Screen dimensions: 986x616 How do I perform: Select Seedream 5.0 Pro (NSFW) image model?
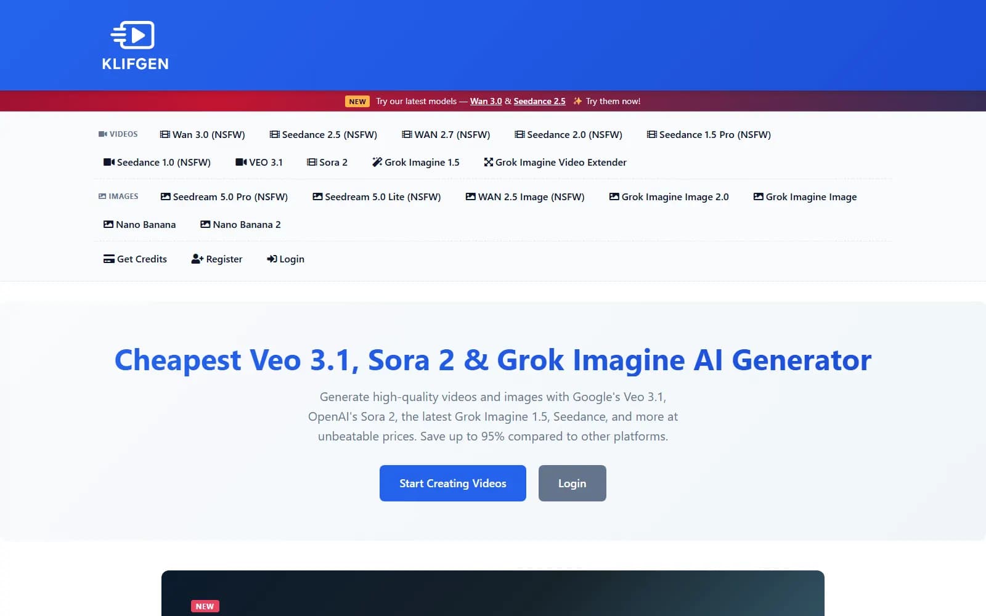(x=224, y=197)
